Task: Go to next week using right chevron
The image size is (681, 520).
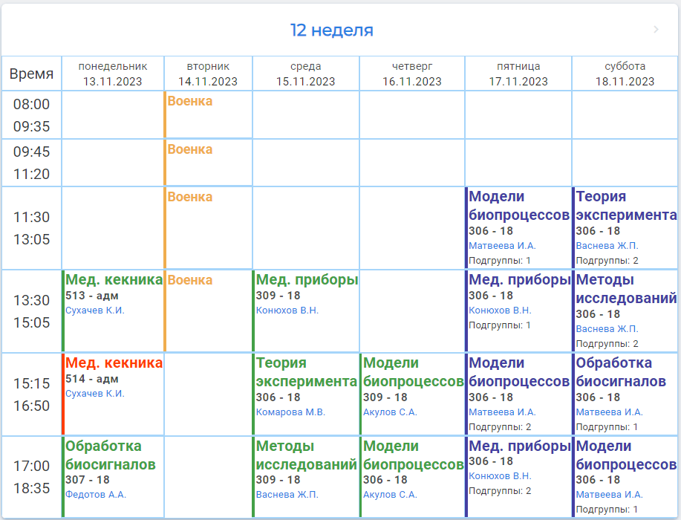Action: (656, 30)
